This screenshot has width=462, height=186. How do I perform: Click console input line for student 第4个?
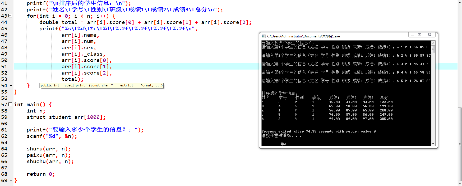pos(346,72)
